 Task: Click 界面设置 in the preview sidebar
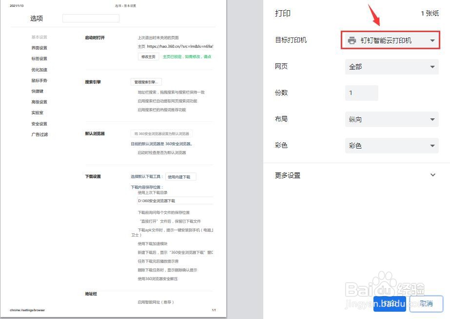click(x=39, y=48)
